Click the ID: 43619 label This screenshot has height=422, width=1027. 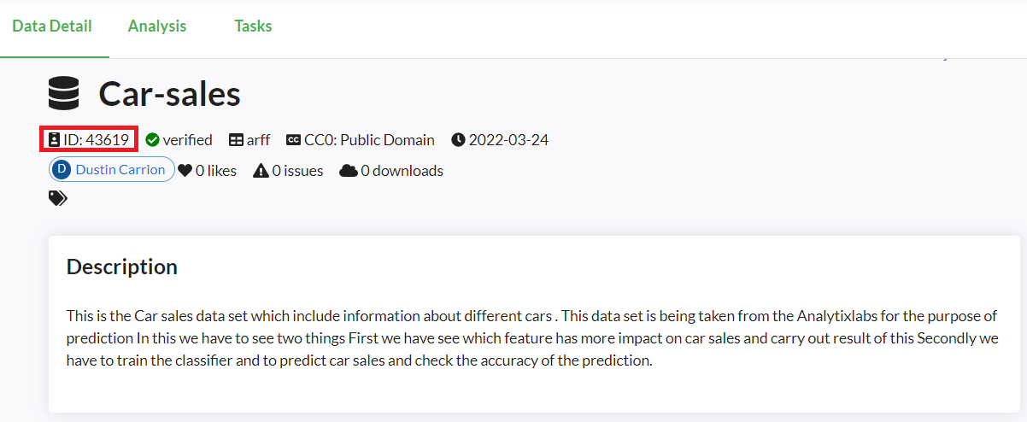coord(96,140)
